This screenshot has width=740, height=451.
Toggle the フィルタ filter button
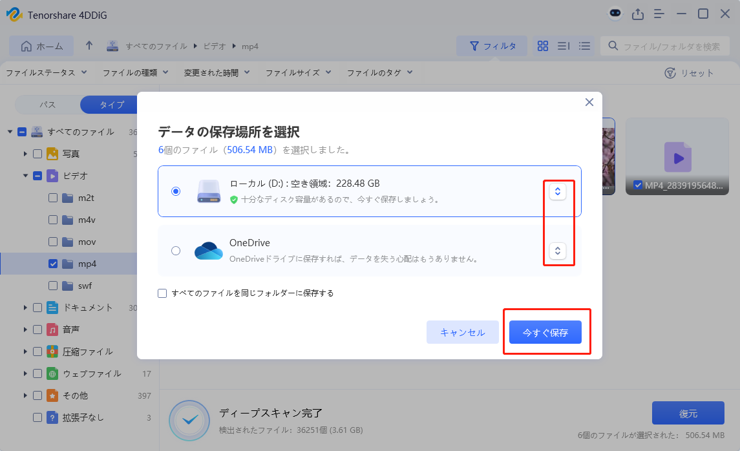[492, 47]
